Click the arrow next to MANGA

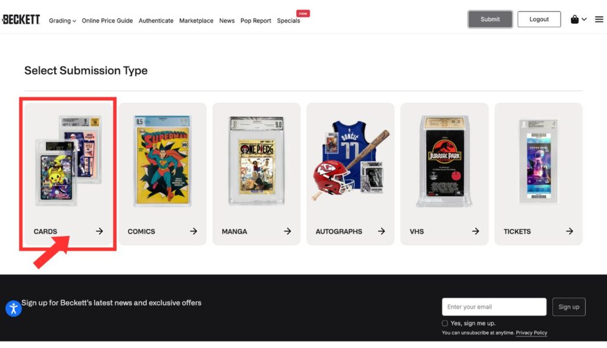pyautogui.click(x=287, y=231)
